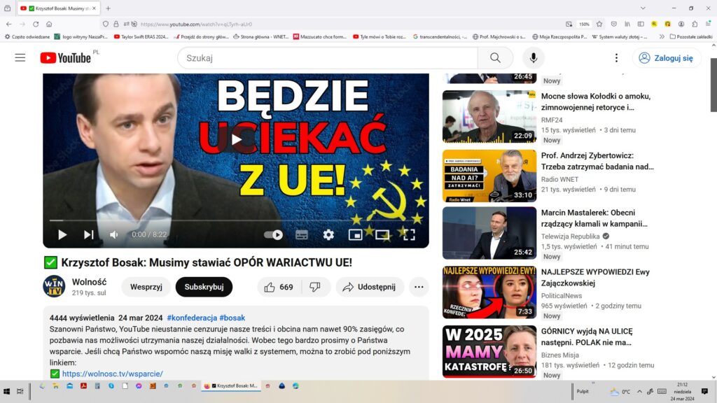Viewport: 717px width, 403px height.
Task: Like the video with 669 likes
Action: pyautogui.click(x=279, y=287)
